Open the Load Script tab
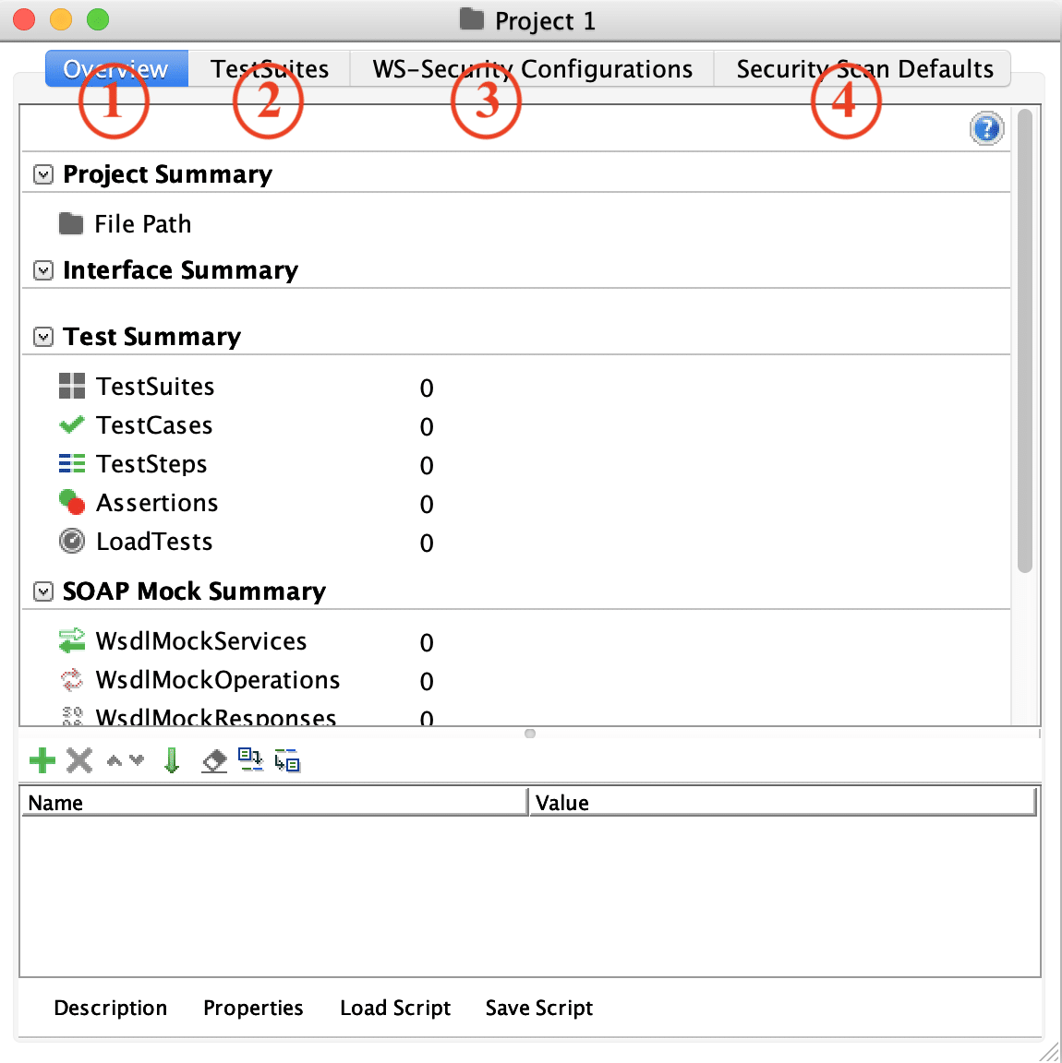 (x=395, y=1008)
